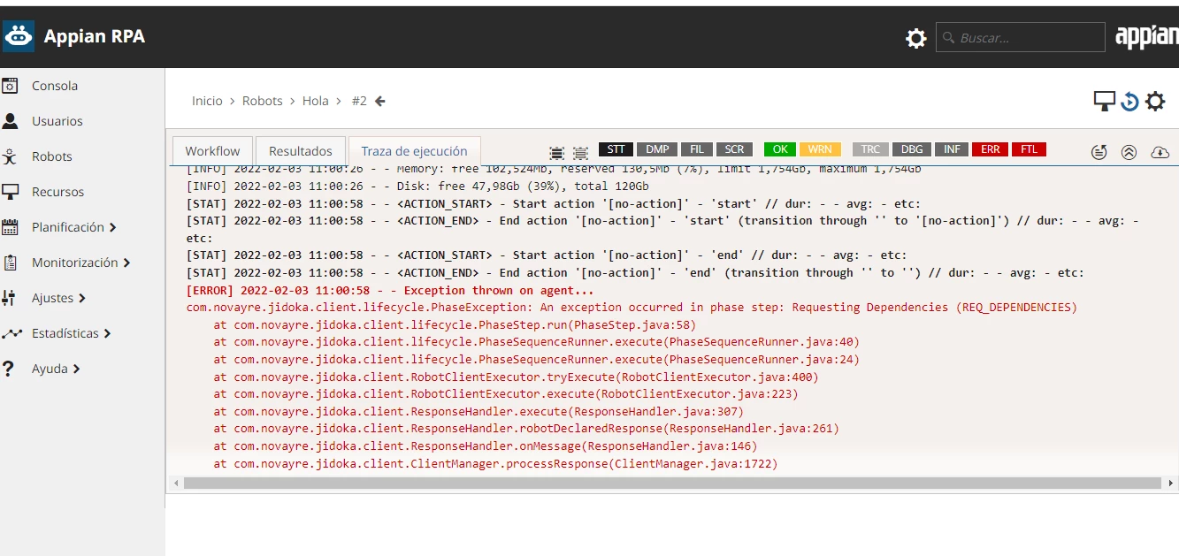Click the Robots figure icon in sidebar
This screenshot has height=556, width=1179.
pyautogui.click(x=10, y=156)
